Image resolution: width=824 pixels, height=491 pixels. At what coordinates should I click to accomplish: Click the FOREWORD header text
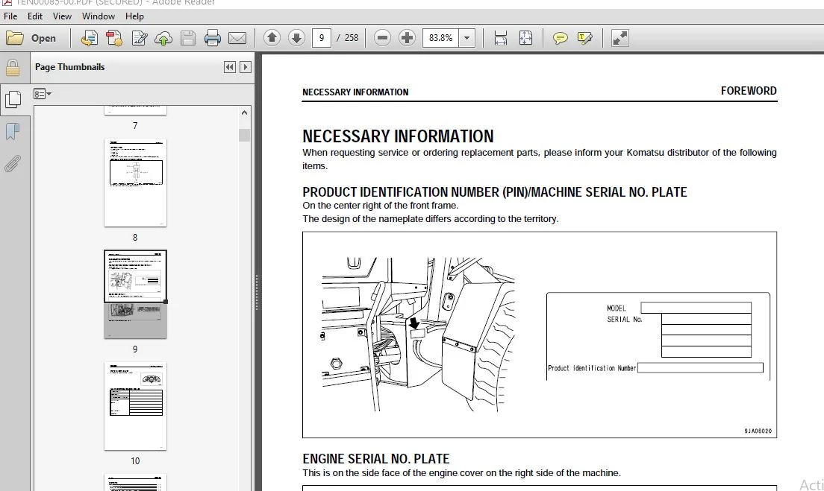(749, 91)
